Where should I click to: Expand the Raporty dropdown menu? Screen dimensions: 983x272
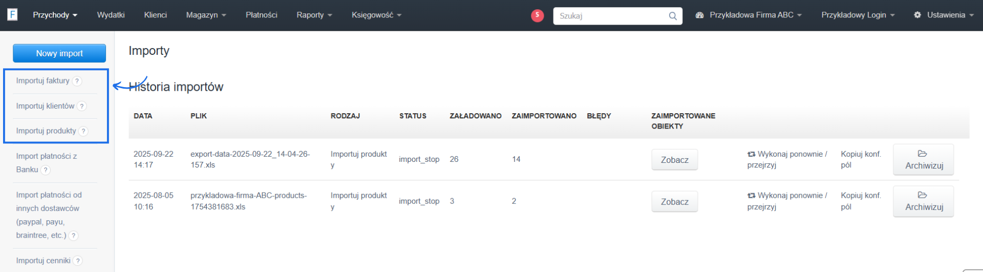click(x=314, y=15)
